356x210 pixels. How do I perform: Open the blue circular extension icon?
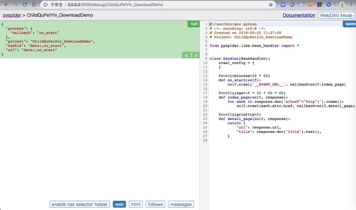(329, 5)
